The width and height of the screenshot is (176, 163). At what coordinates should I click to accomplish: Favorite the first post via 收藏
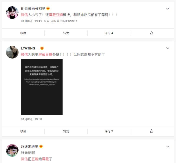click(23, 33)
